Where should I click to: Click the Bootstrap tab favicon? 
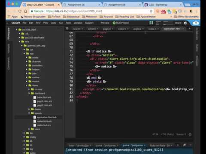tap(146, 5)
